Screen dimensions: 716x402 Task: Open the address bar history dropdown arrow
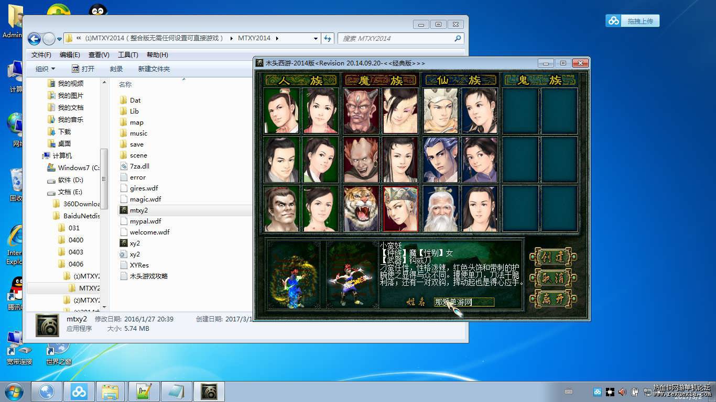316,38
